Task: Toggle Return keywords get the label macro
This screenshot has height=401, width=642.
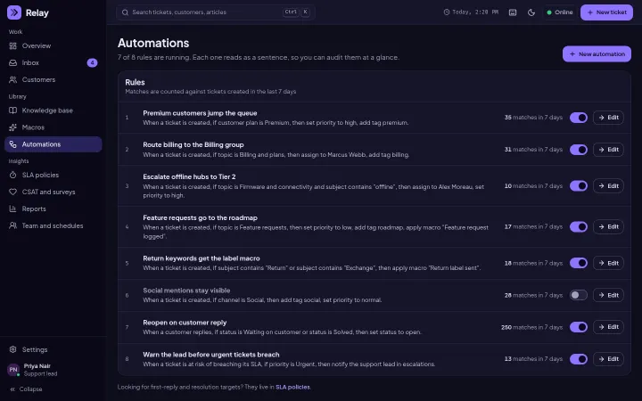Action: click(579, 263)
